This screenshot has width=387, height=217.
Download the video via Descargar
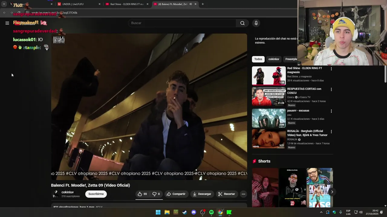pos(202,194)
